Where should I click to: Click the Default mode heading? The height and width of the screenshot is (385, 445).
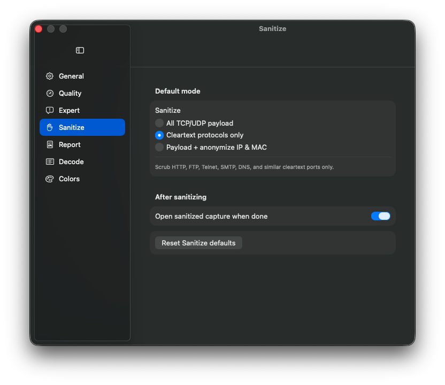tap(178, 91)
